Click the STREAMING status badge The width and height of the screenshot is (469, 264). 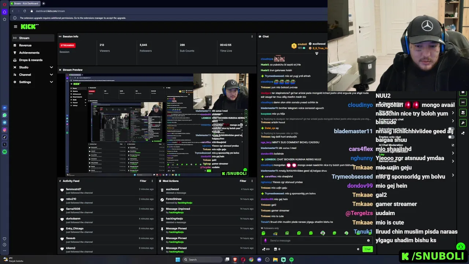click(67, 45)
